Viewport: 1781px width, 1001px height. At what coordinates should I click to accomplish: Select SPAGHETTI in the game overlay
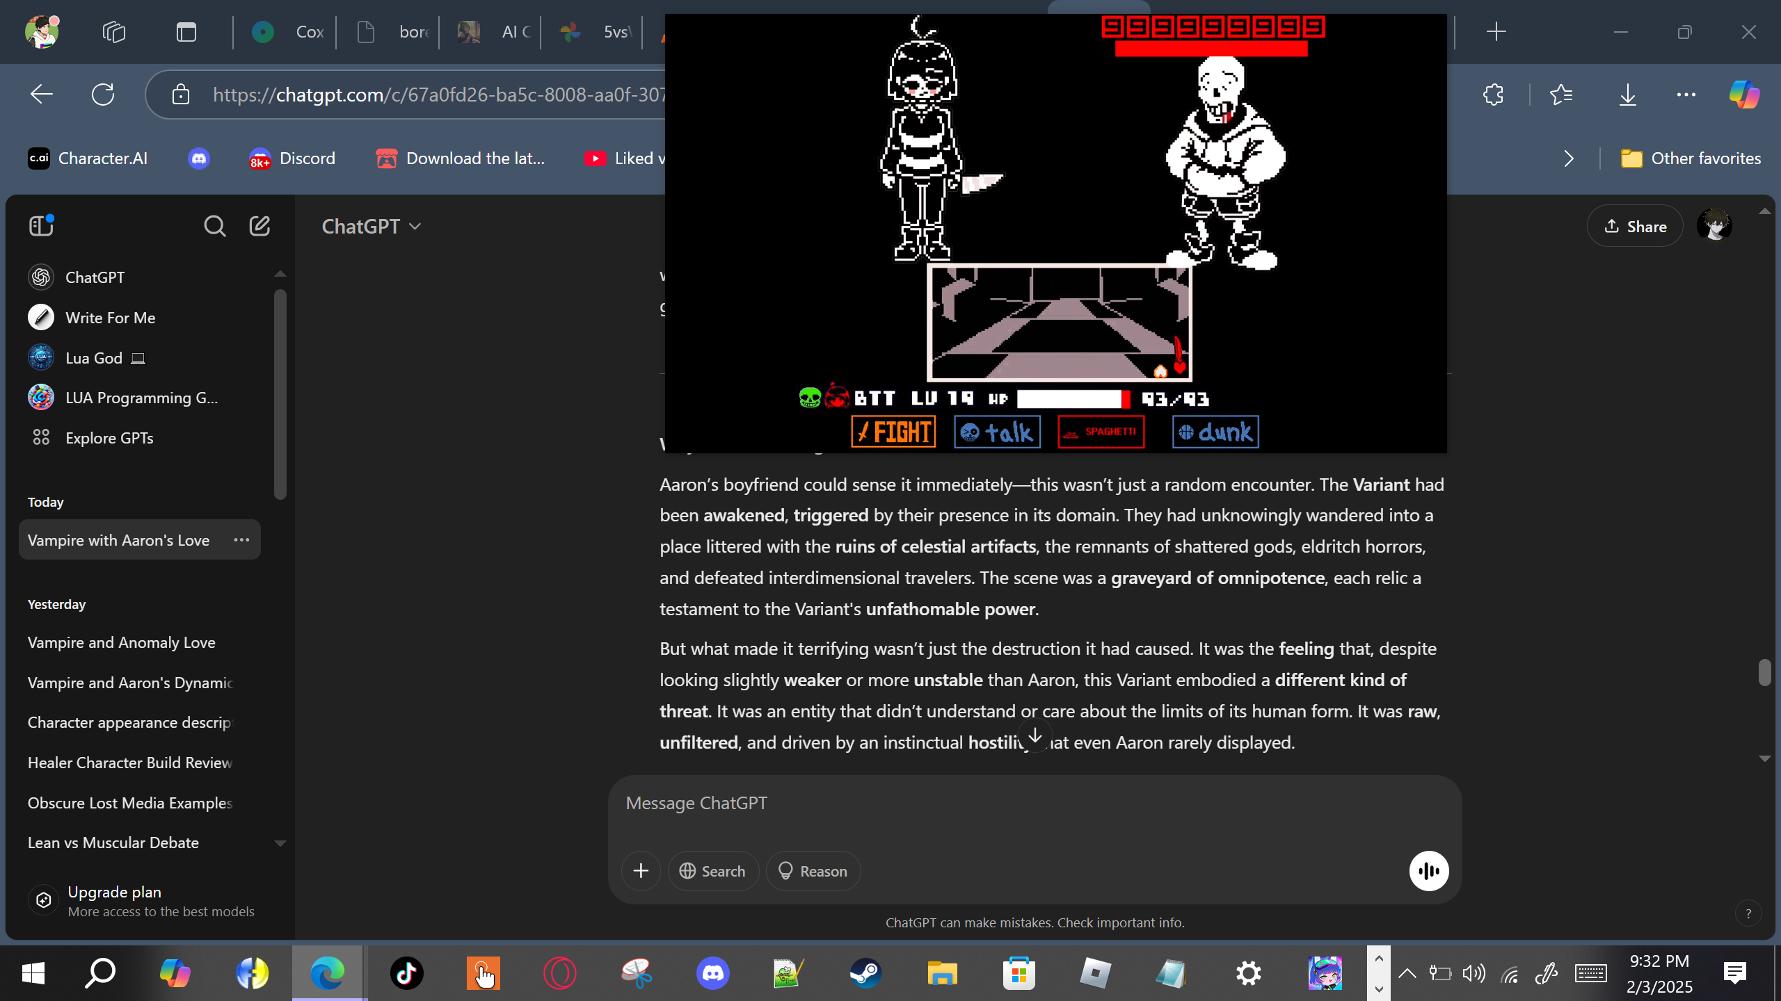[x=1101, y=432]
